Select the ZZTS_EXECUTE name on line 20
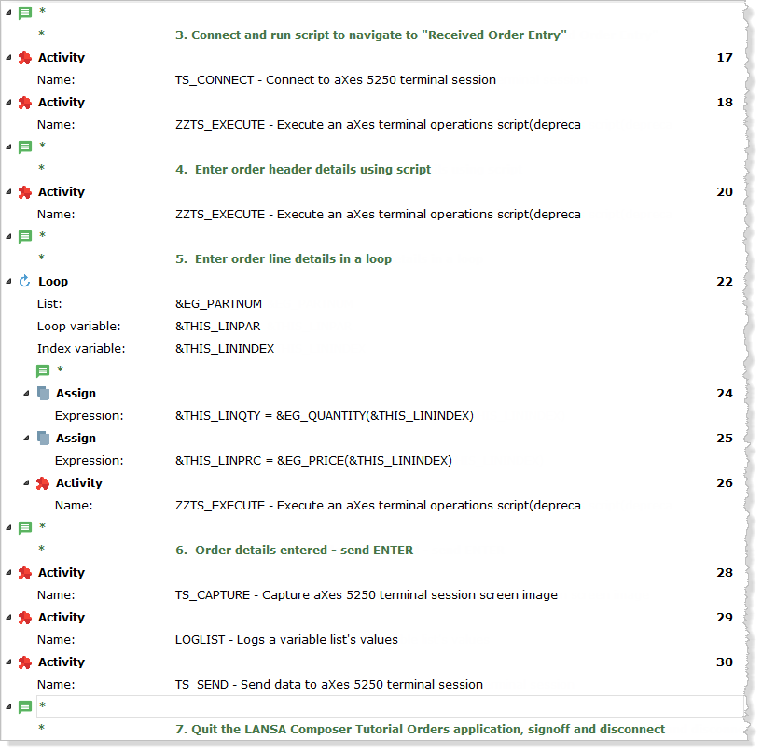 378,215
